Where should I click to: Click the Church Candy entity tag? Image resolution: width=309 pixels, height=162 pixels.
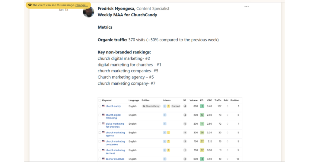151,106
